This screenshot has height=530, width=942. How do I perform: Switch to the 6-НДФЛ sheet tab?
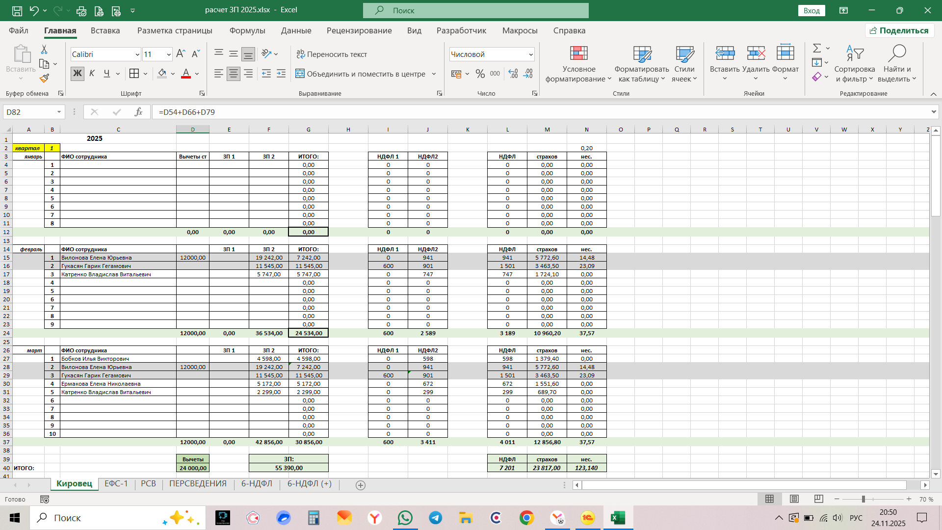[257, 484]
